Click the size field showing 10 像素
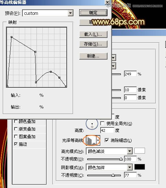The height and width of the screenshot is (188, 166). tap(131, 90)
